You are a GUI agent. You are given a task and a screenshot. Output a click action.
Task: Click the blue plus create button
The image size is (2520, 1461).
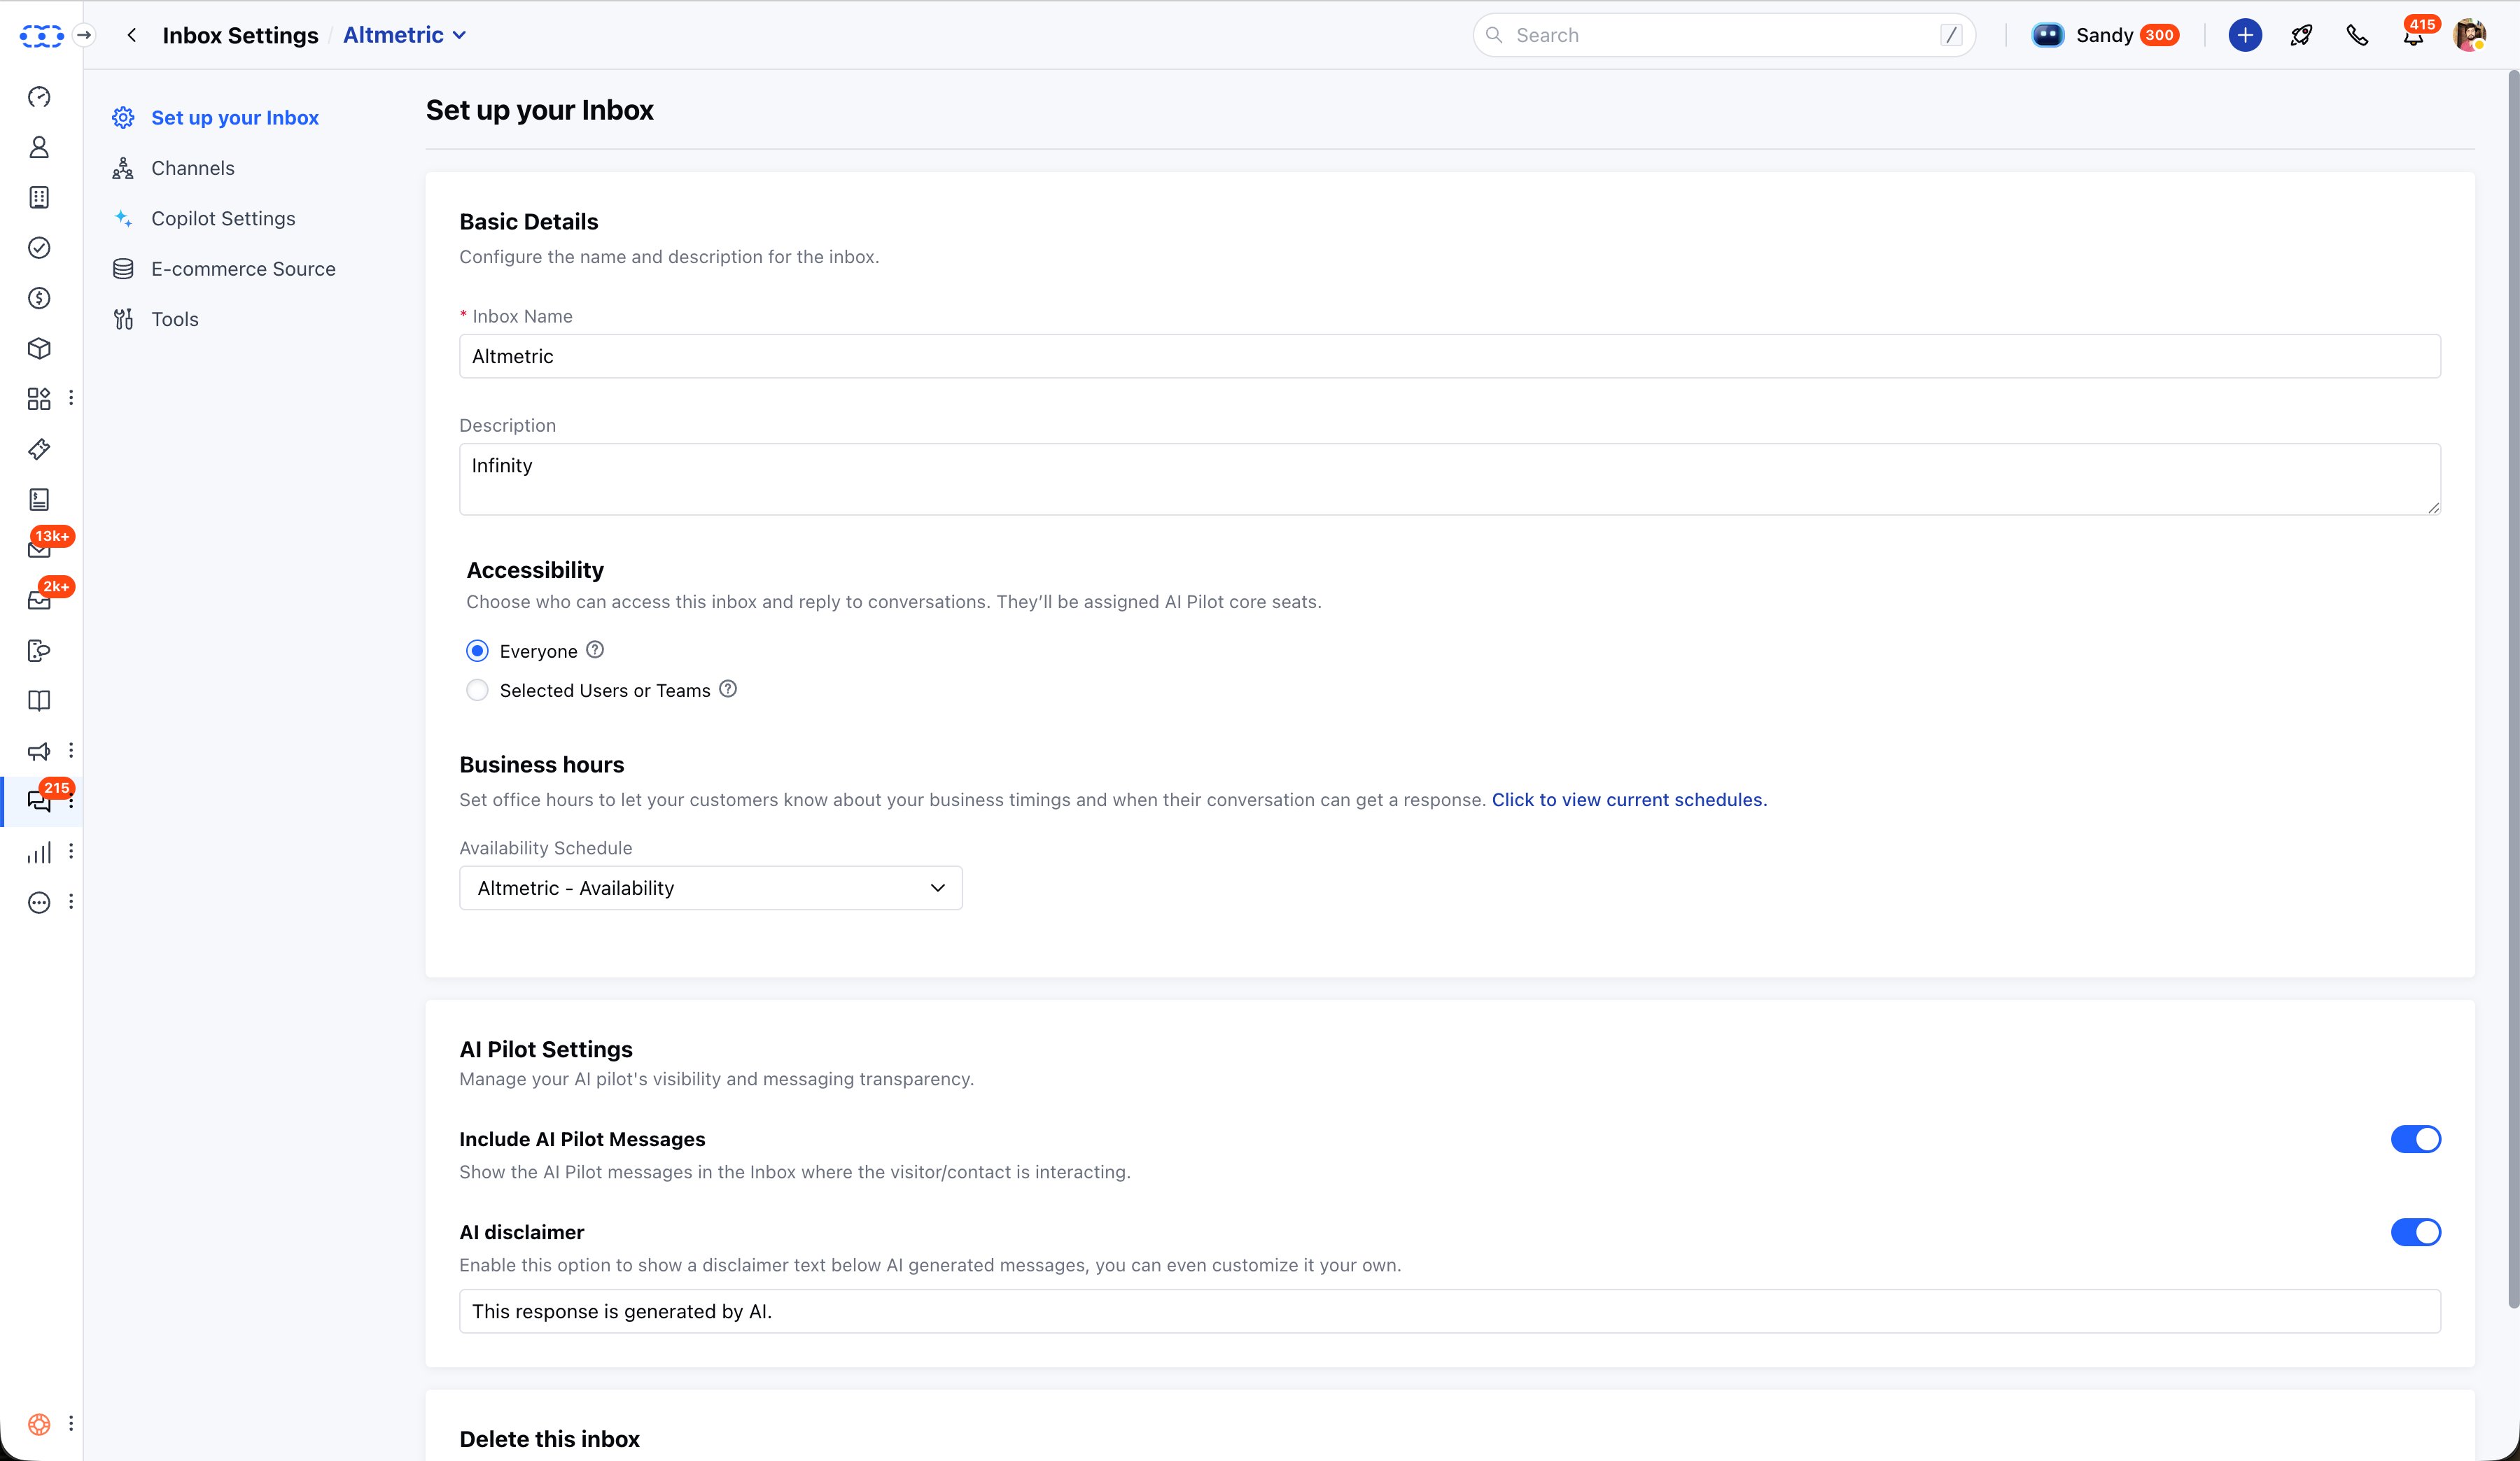coord(2245,35)
